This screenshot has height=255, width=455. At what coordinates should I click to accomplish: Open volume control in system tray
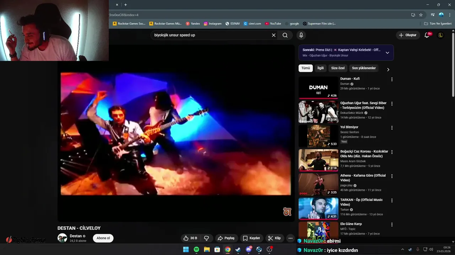(x=431, y=249)
